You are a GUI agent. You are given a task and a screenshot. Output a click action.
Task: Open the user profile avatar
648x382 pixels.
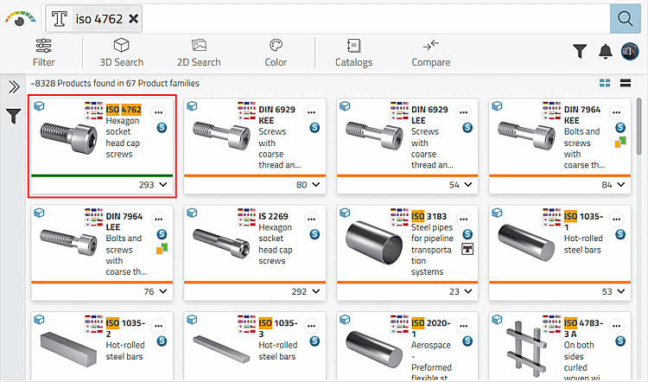pos(628,52)
